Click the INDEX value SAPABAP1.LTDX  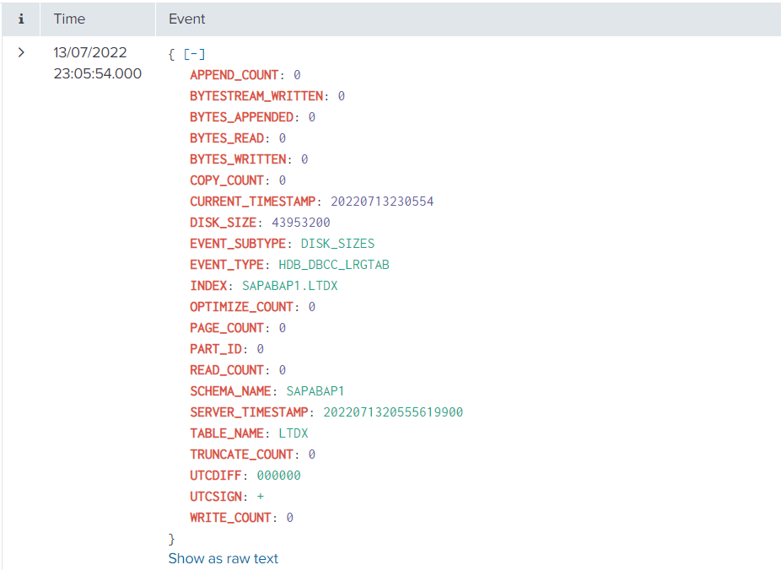click(289, 286)
